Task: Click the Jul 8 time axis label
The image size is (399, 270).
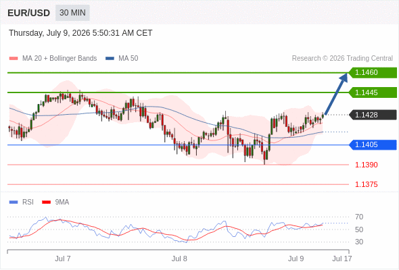Action: 179,259
